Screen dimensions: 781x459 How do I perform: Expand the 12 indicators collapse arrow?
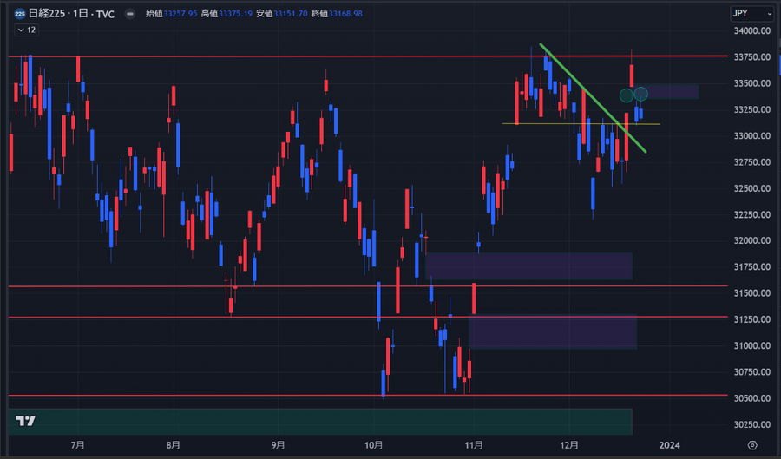coord(26,30)
